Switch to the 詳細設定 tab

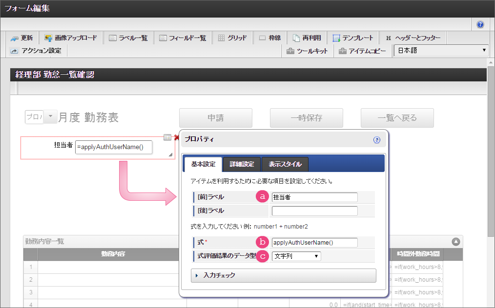pyautogui.click(x=242, y=164)
